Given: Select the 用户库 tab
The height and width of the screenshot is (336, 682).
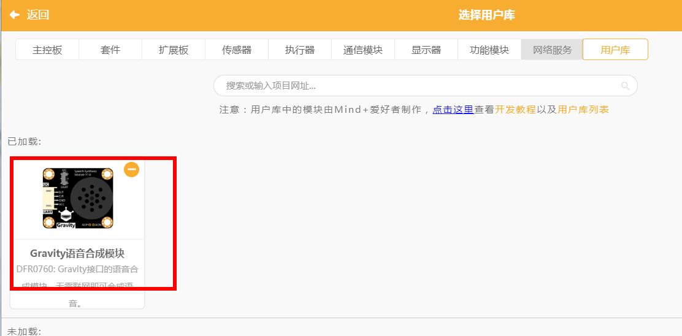Looking at the screenshot, I should pos(615,50).
